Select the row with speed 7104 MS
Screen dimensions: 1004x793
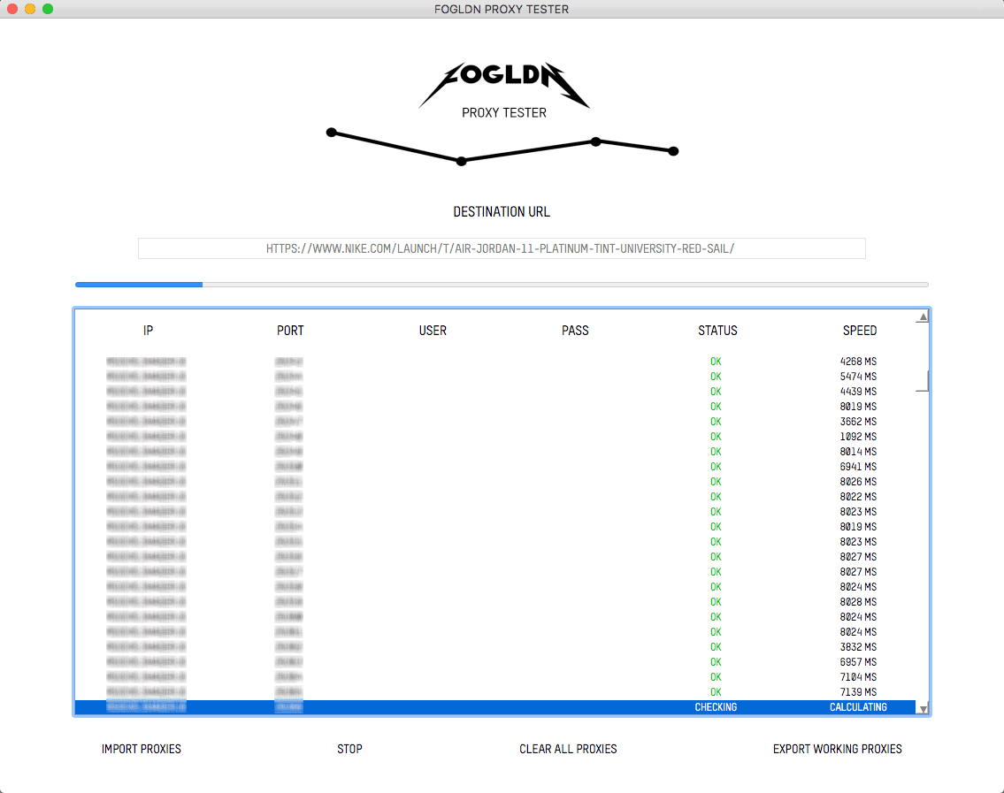point(495,677)
